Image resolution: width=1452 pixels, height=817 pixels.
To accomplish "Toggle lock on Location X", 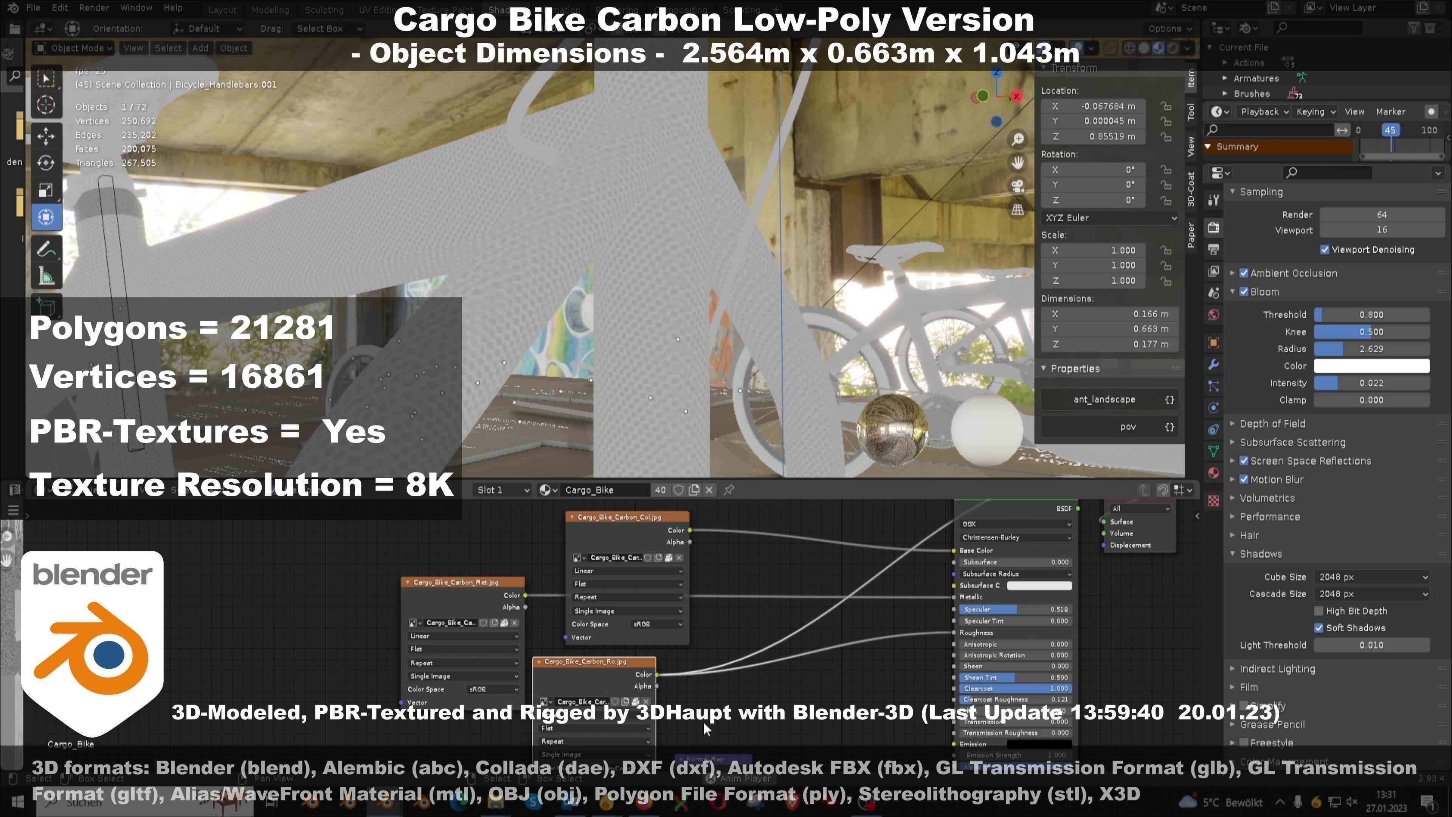I will tap(1166, 106).
